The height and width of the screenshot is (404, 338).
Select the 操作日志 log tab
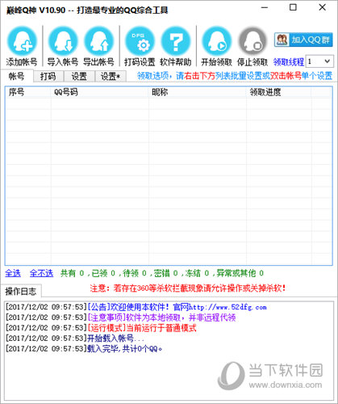click(x=21, y=291)
